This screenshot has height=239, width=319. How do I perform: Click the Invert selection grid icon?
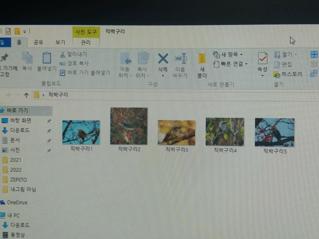click(x=314, y=73)
